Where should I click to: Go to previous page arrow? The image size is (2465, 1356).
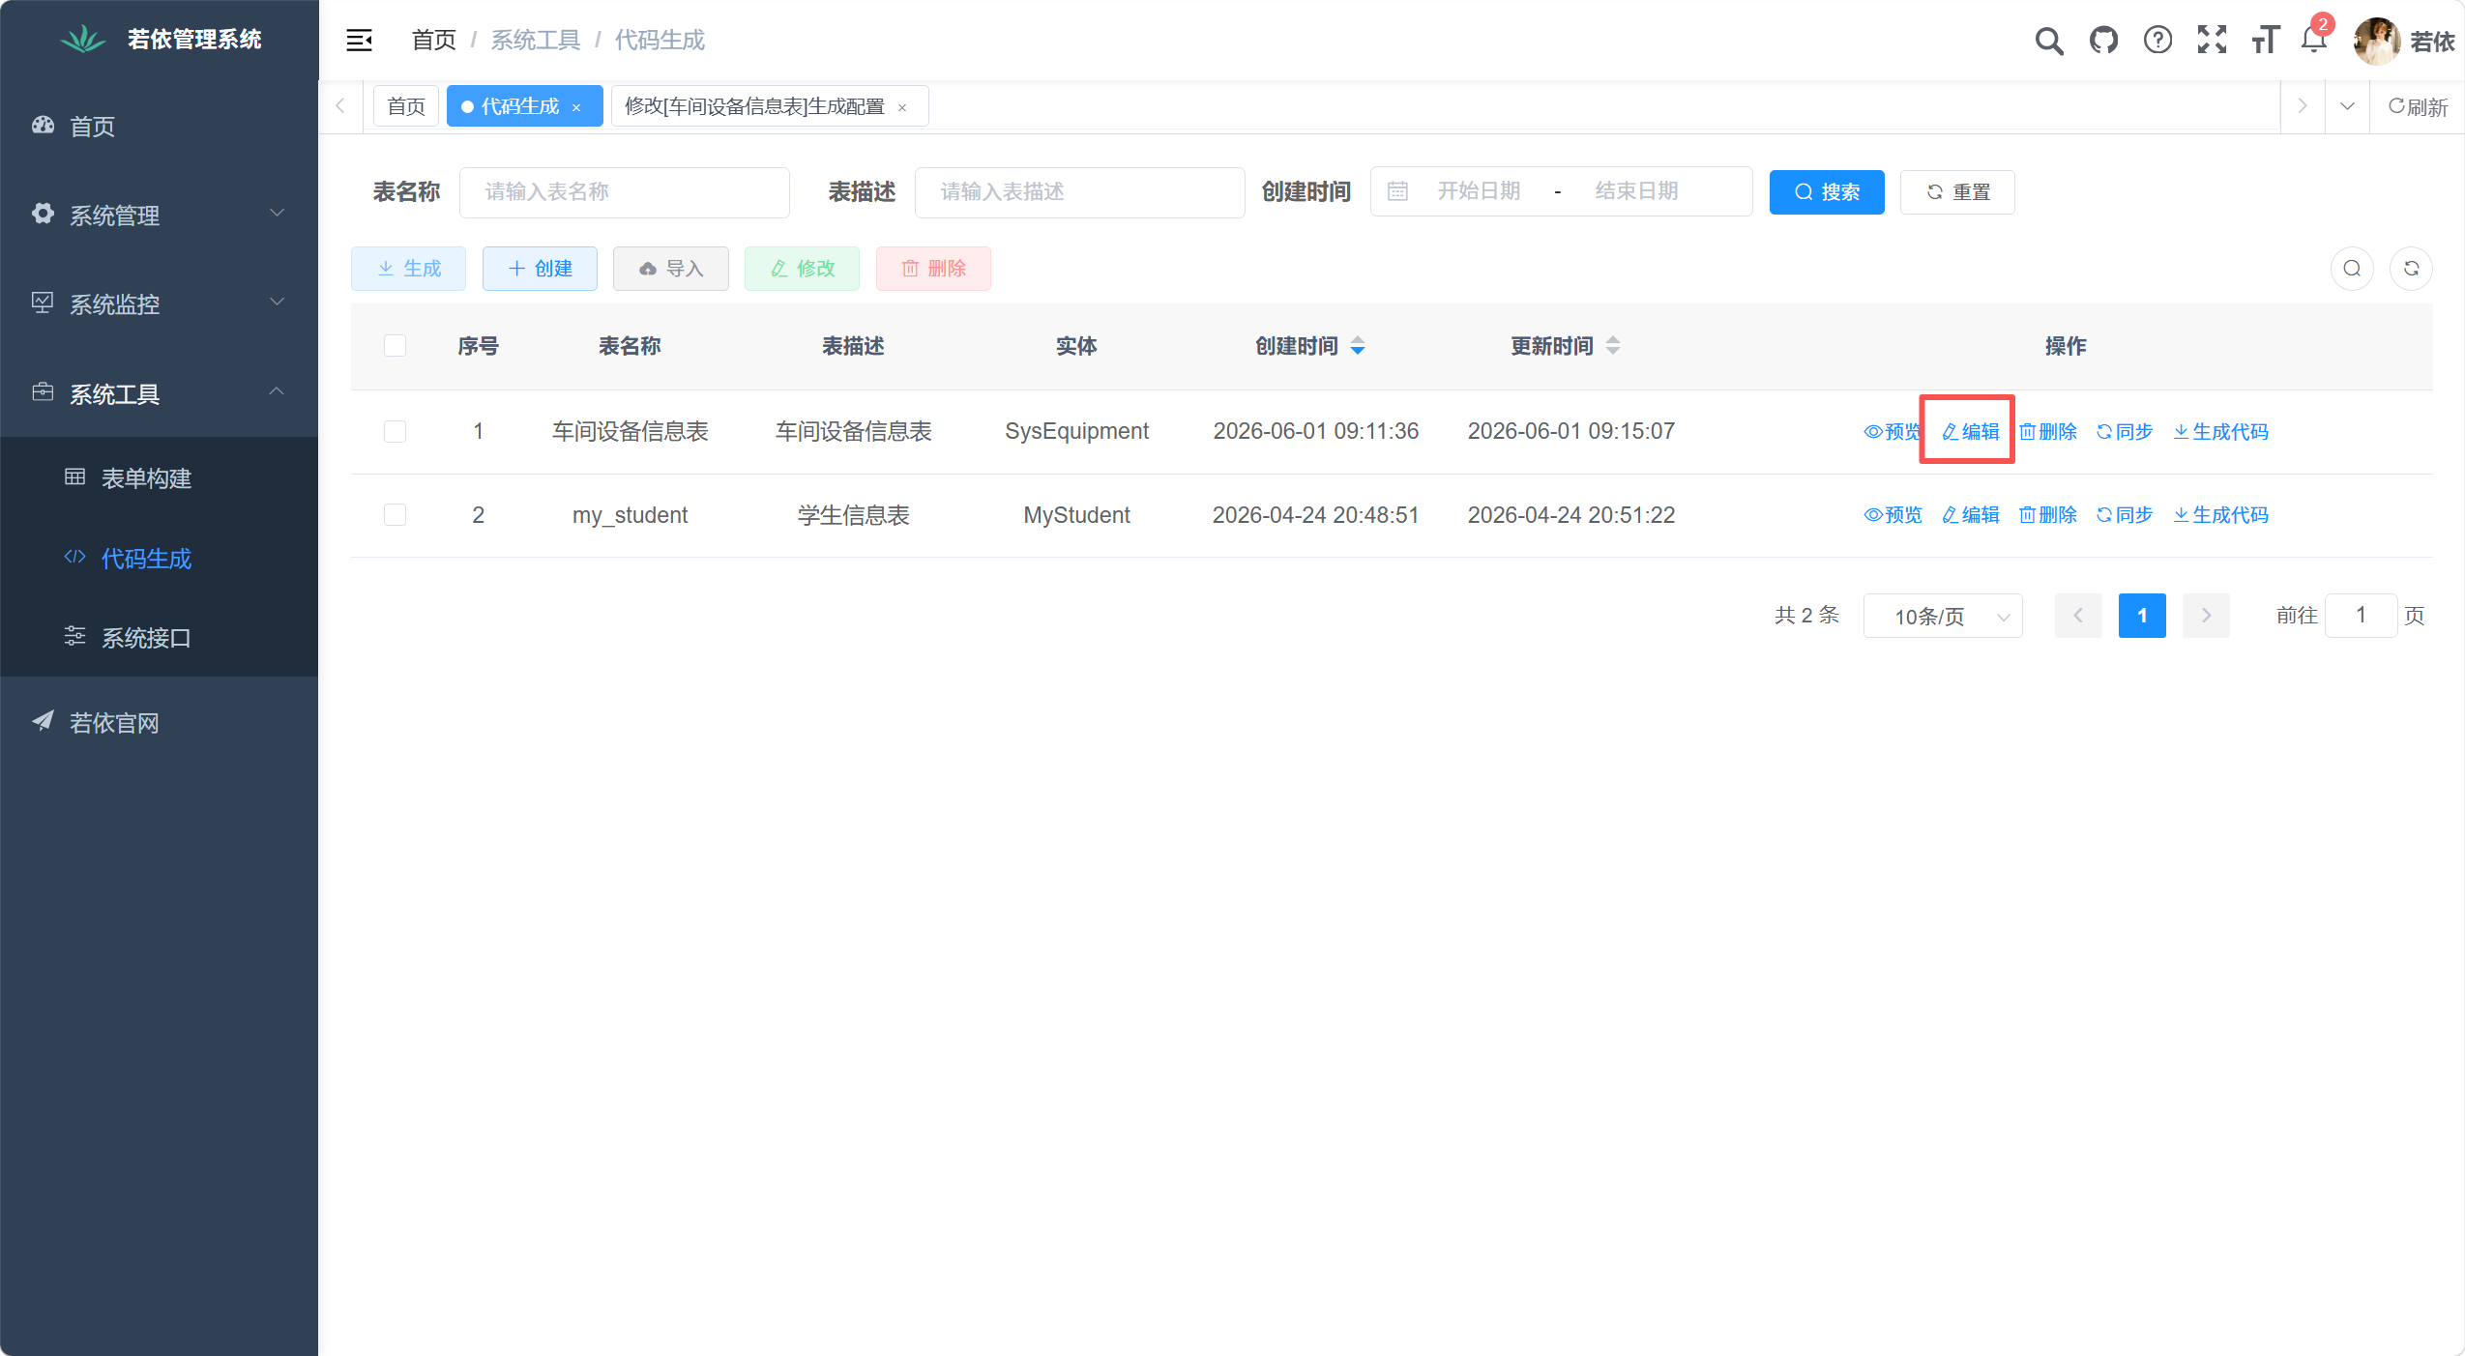click(x=2078, y=616)
